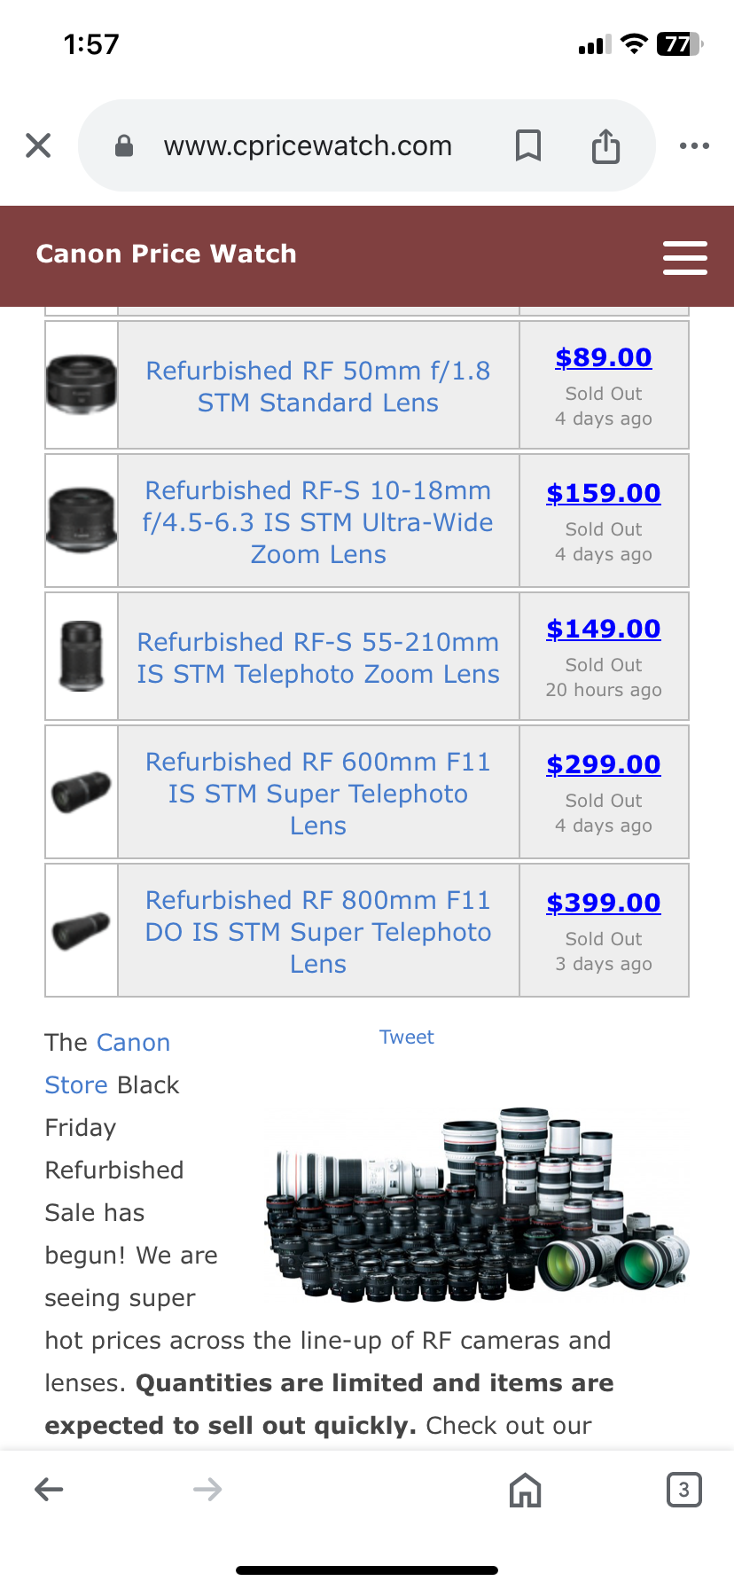The image size is (734, 1589).
Task: Tap the Canon lens collection image
Action: (x=477, y=1202)
